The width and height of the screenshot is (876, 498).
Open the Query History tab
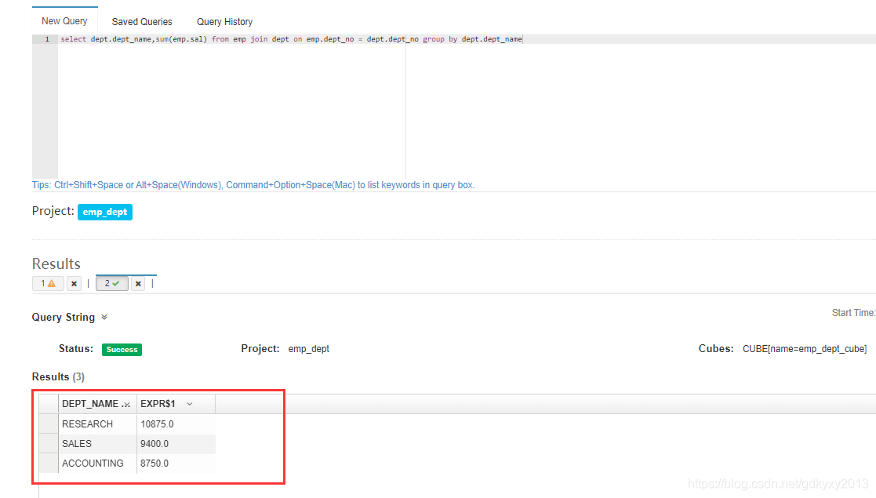[224, 22]
